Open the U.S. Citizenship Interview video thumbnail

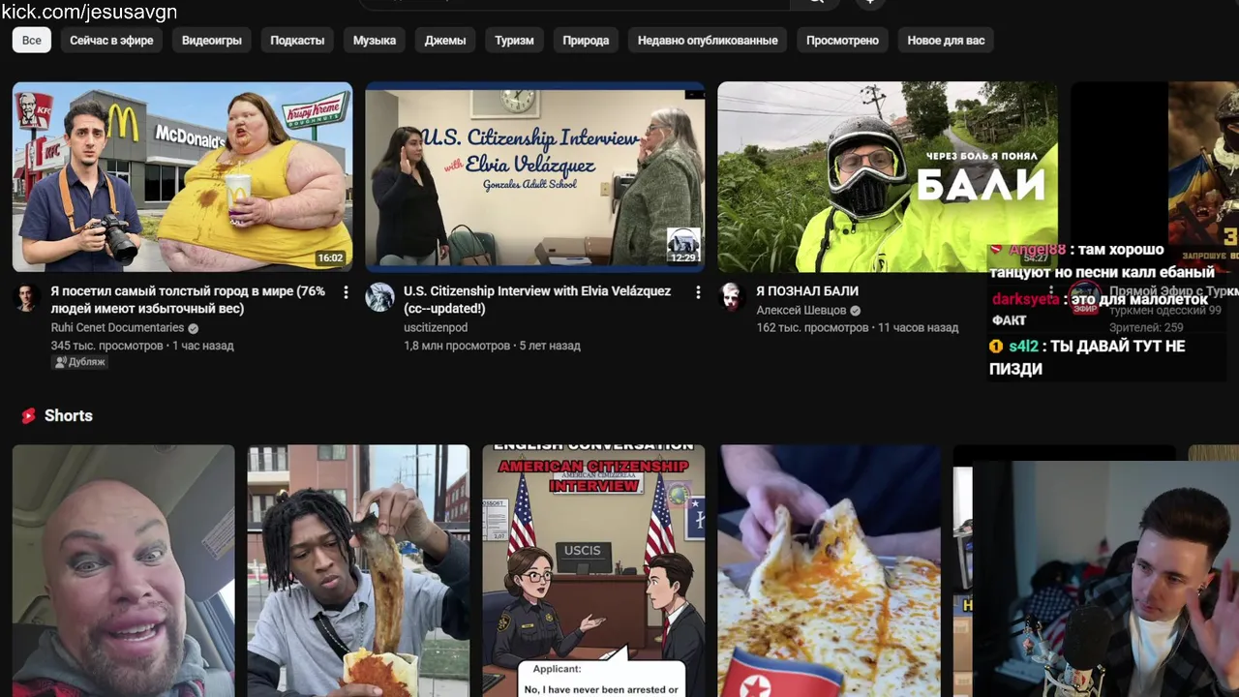coord(535,177)
